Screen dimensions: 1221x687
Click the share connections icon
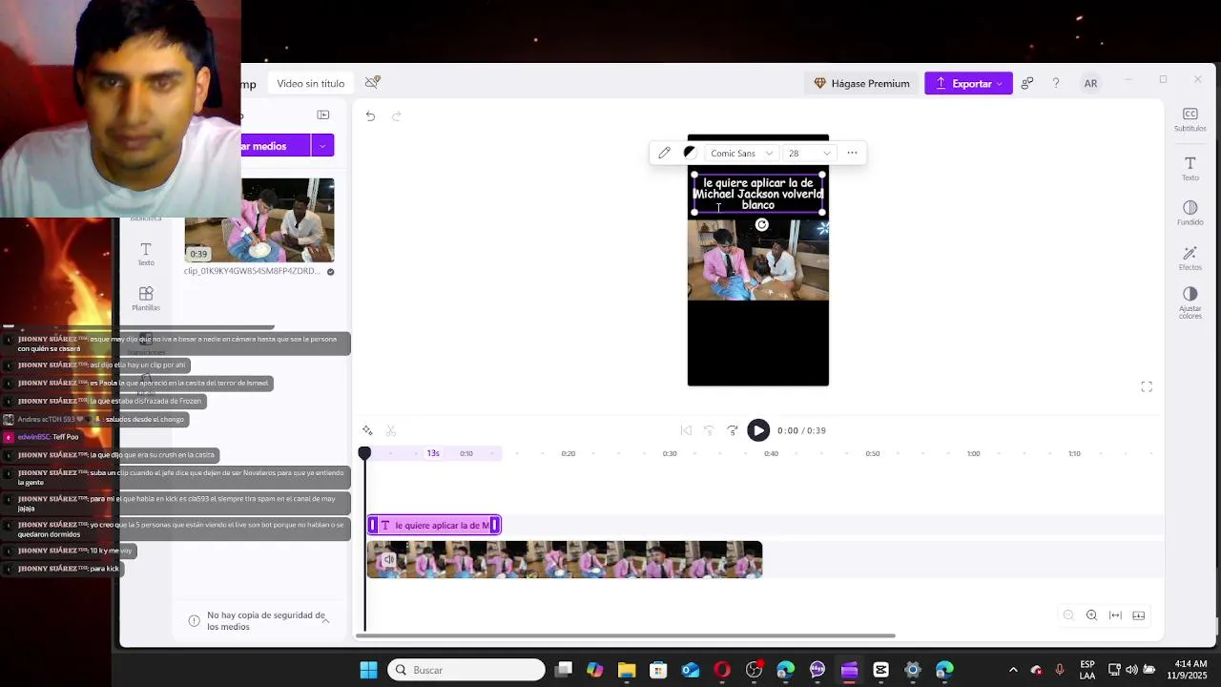click(x=1026, y=84)
